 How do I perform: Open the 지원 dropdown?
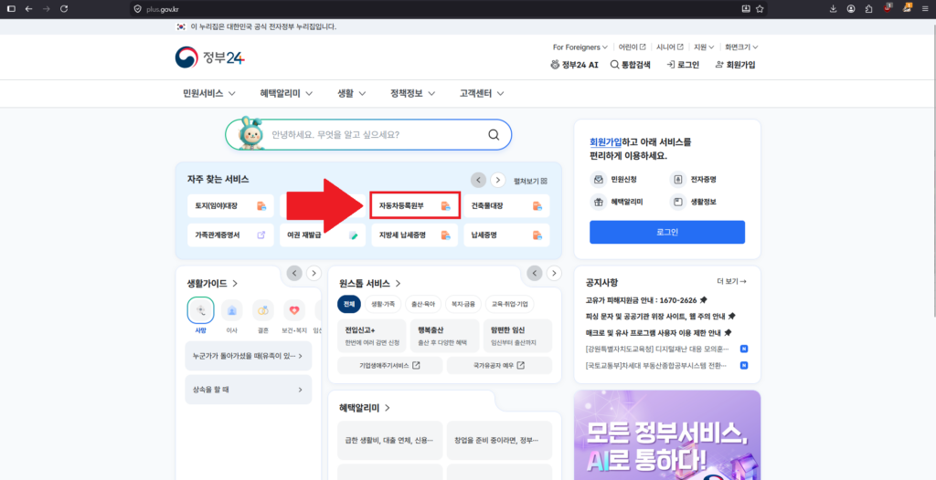[x=703, y=47]
